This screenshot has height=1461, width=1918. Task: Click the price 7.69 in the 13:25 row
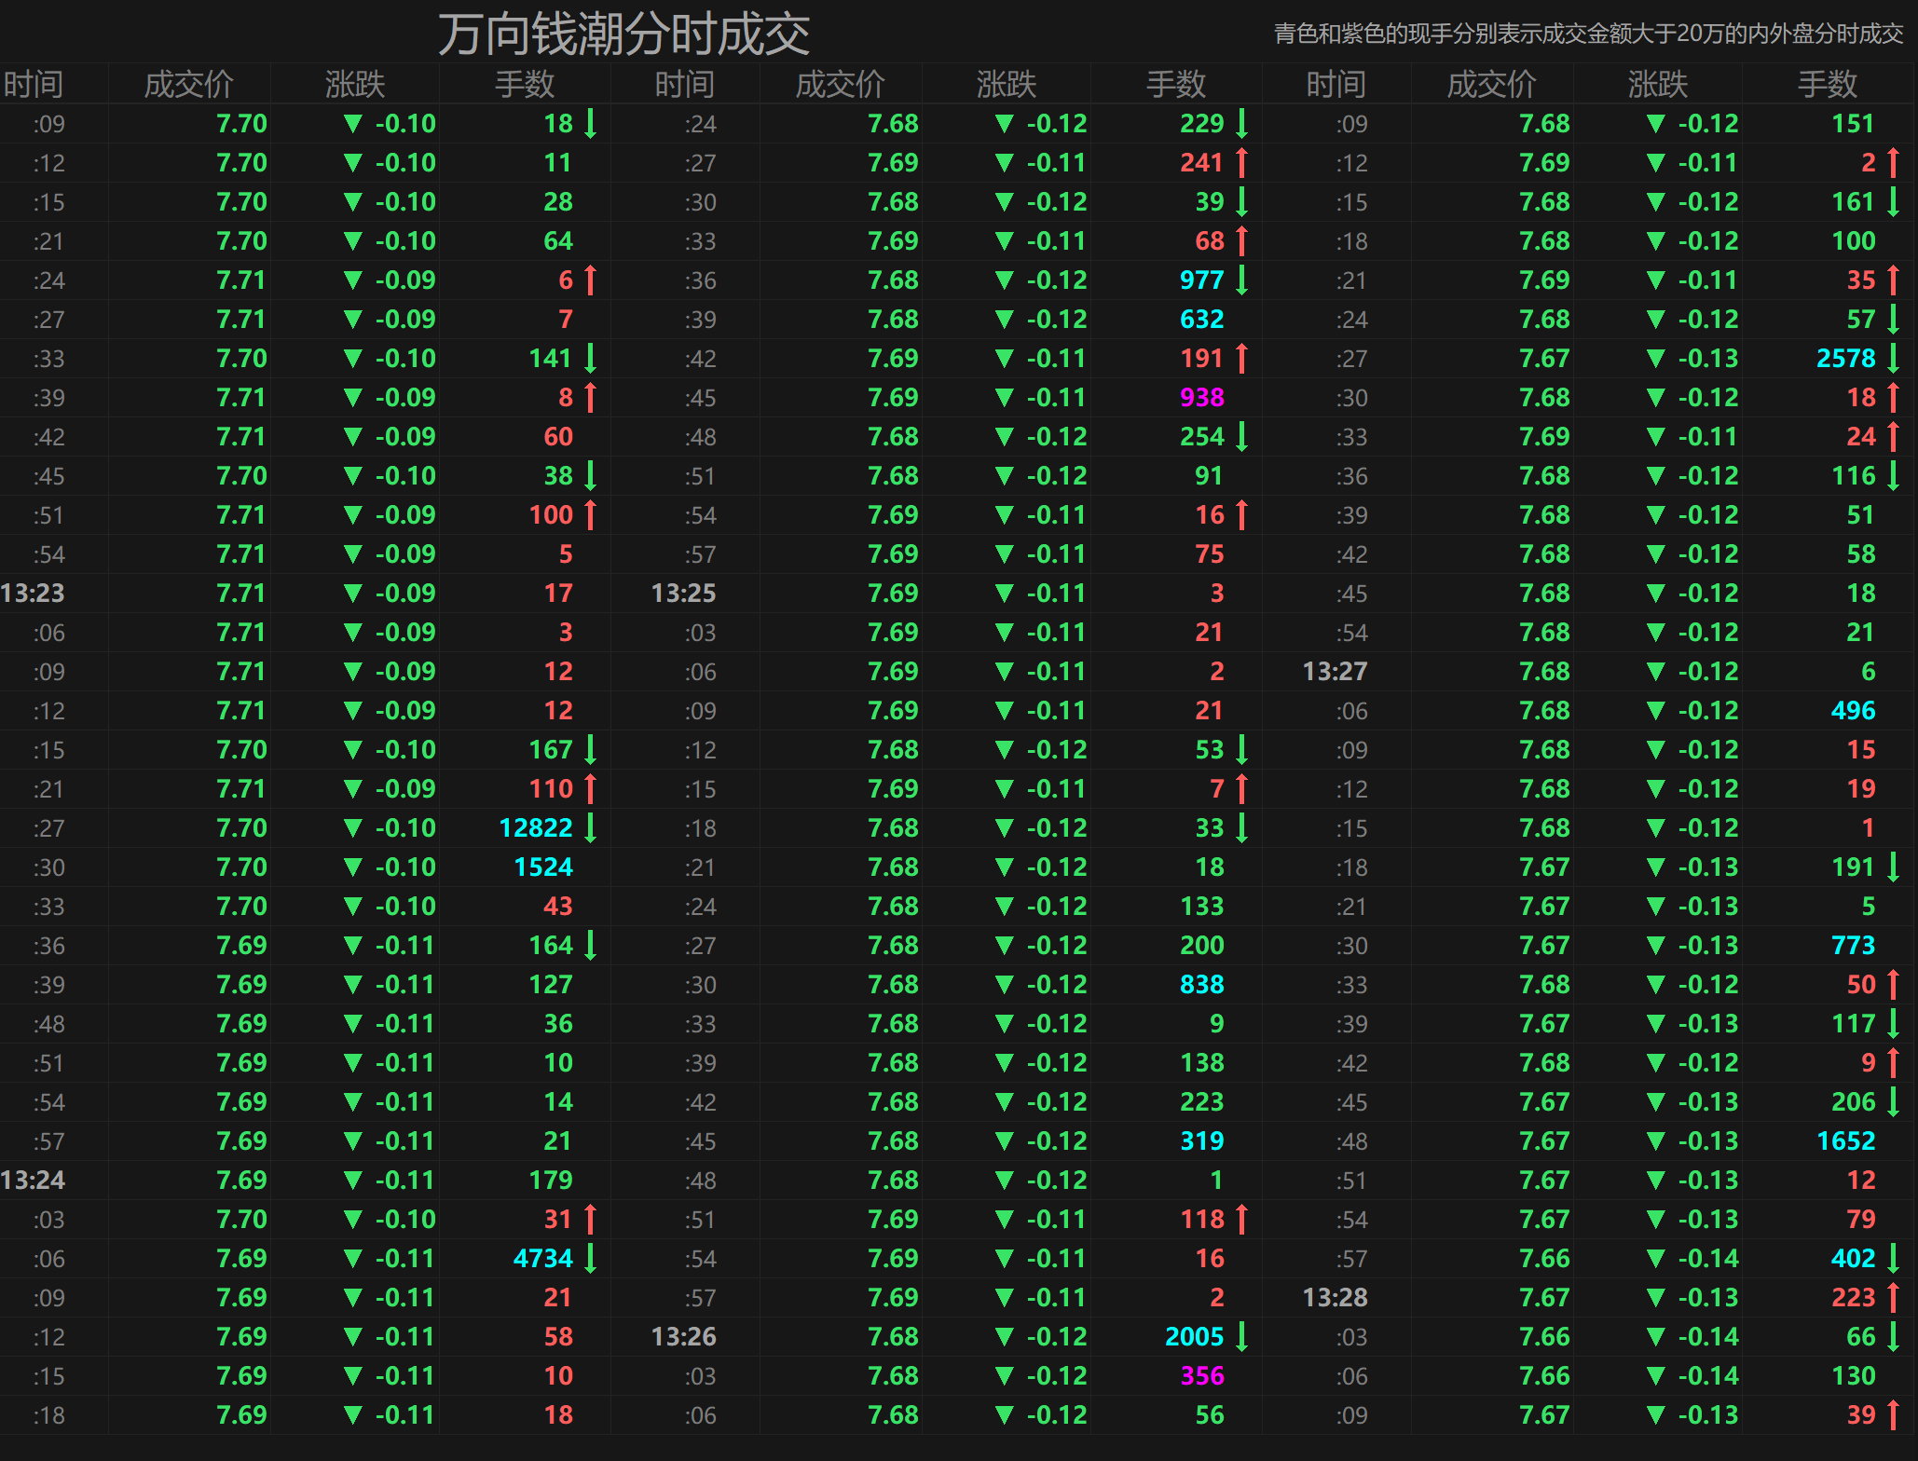893,593
